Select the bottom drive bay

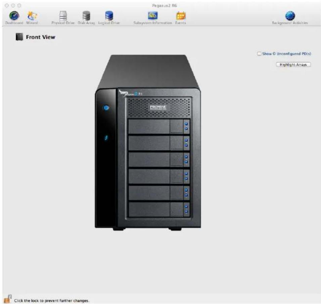coord(159,209)
